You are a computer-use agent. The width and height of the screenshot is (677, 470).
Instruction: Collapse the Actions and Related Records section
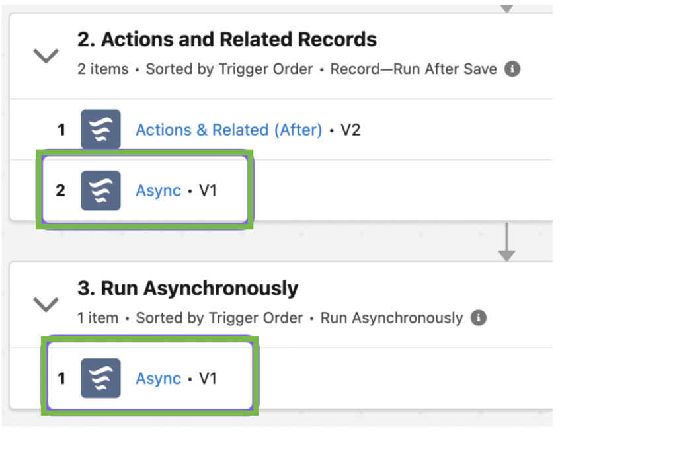(x=46, y=56)
